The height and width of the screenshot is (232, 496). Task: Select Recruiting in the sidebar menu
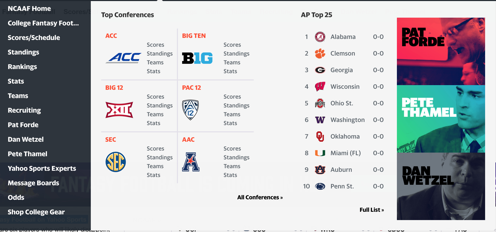24,110
